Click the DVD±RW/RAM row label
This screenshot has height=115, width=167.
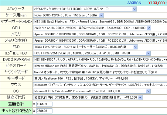click(16, 60)
